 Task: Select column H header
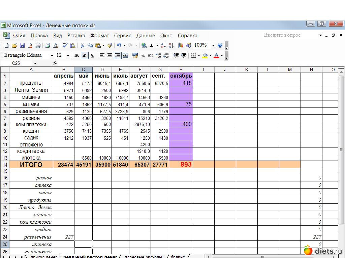tap(181, 70)
